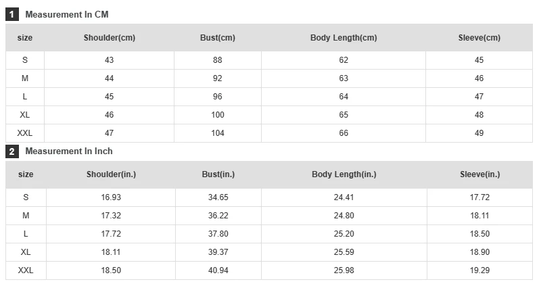This screenshot has width=539, height=286.
Task: Click the Shoulder(cm) column header
Action: tap(110, 38)
